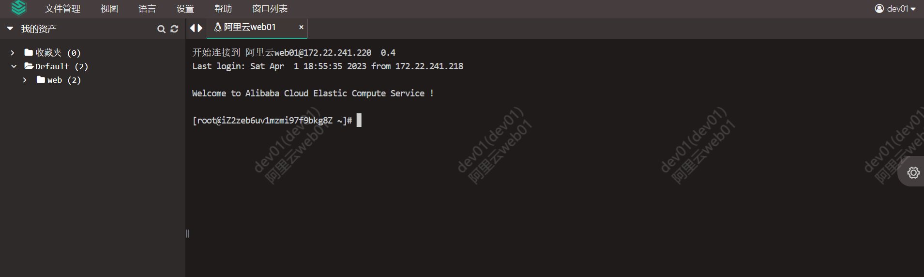Click the web folder icon

41,79
